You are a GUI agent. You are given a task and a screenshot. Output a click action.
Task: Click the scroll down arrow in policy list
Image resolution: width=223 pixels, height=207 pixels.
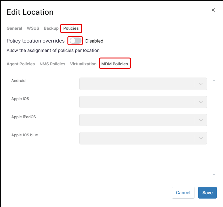tap(214, 175)
